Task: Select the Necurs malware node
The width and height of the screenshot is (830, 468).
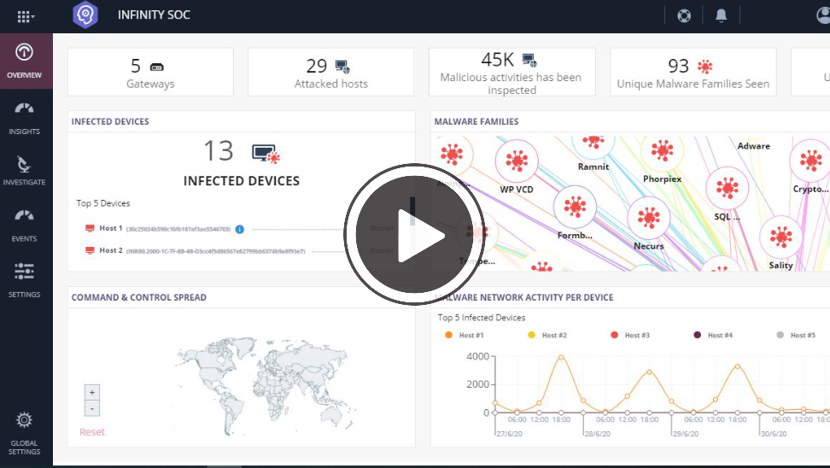Action: click(x=648, y=218)
